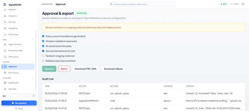Click the SignalSmith logo icon

5,5
